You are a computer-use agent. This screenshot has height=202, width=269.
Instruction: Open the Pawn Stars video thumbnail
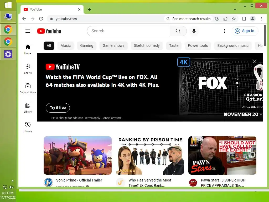(222, 155)
